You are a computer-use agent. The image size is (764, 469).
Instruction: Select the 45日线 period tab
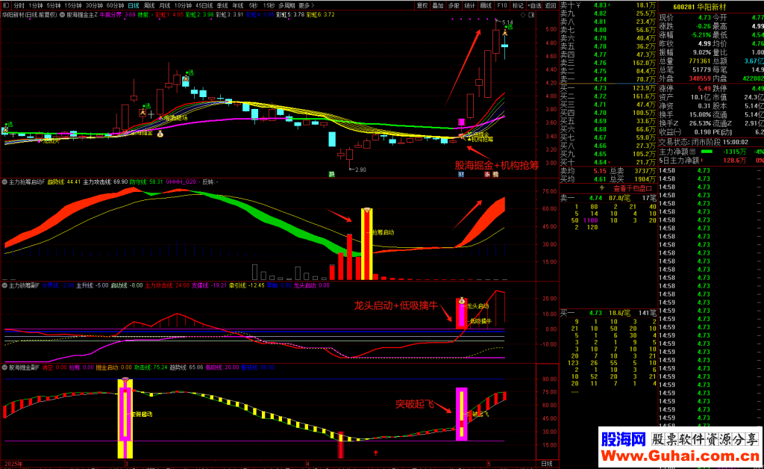click(204, 5)
